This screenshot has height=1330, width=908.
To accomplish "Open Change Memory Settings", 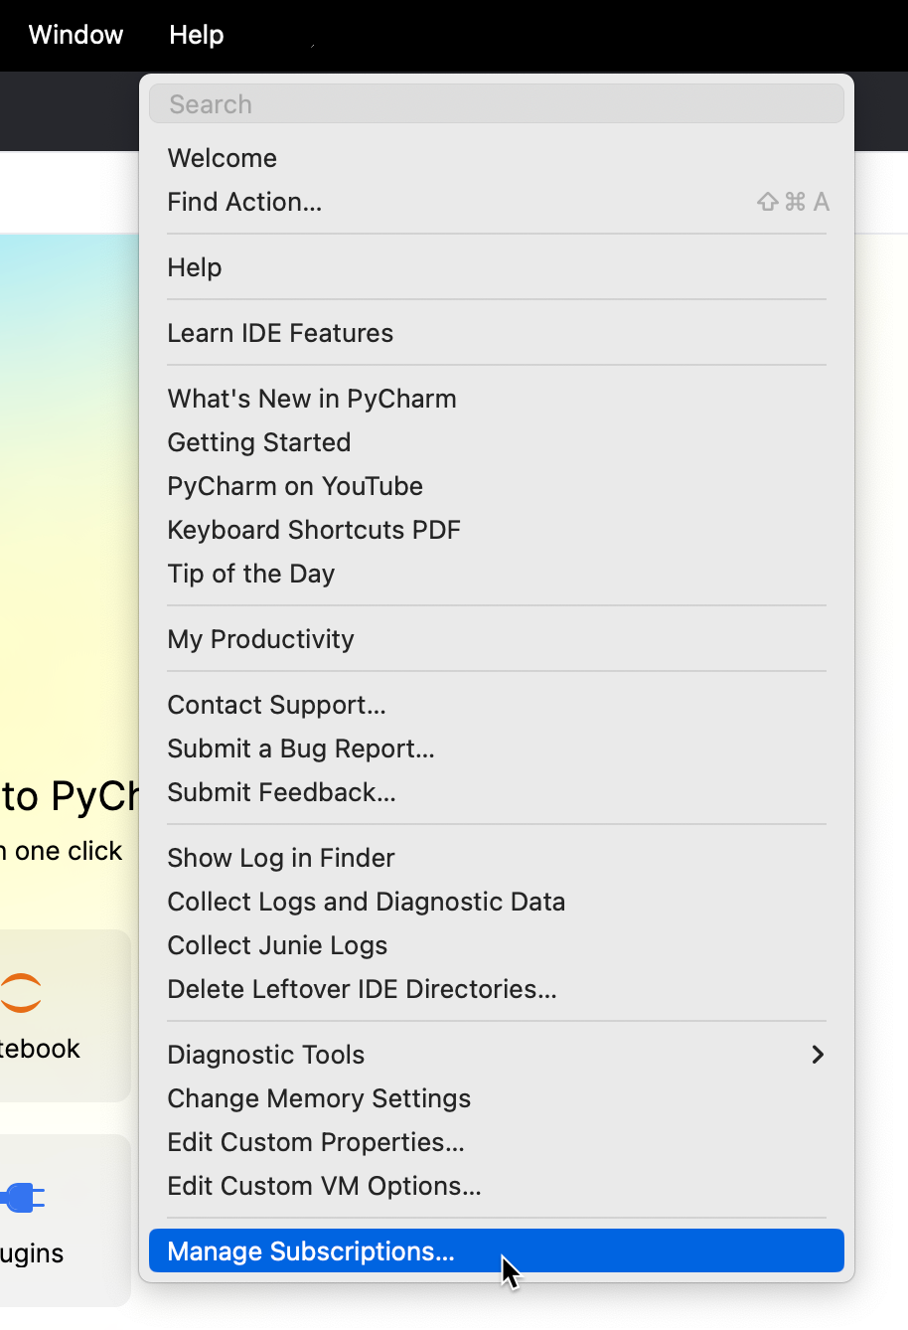I will 319,1098.
